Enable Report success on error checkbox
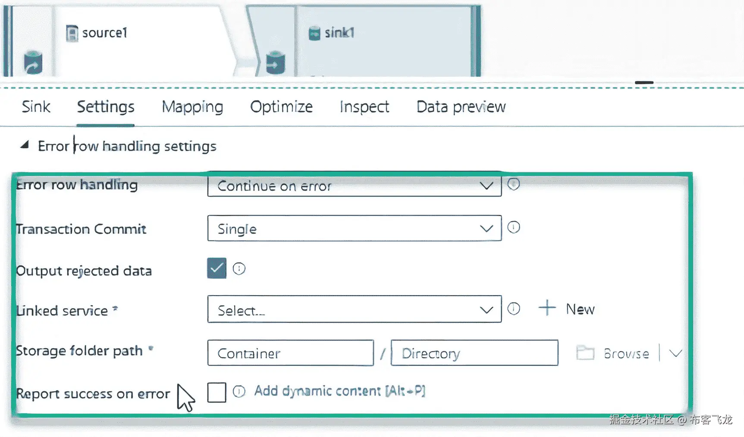Screen dimensions: 744x437 pos(217,392)
